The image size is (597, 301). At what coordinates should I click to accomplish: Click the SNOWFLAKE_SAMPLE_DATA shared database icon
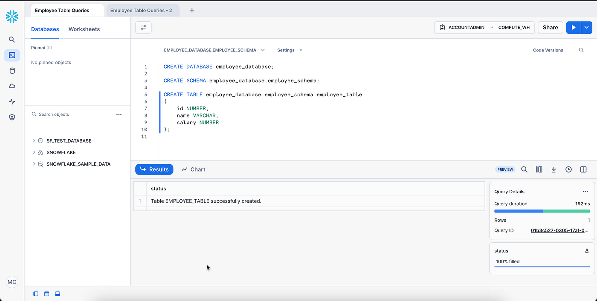(x=41, y=164)
